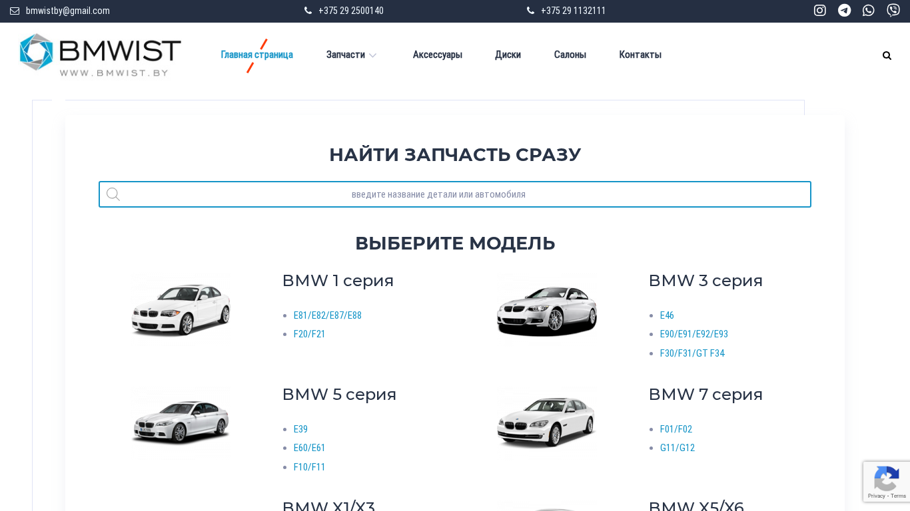Click the BMW 5 серия heading
Screen dimensions: 910x511
339,395
